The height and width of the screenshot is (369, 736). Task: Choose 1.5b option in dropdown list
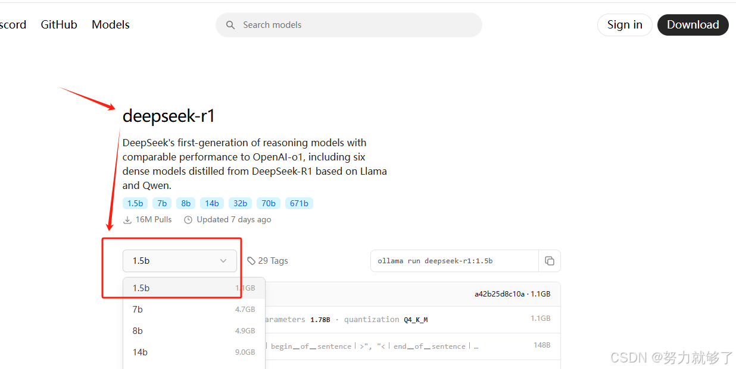(194, 288)
